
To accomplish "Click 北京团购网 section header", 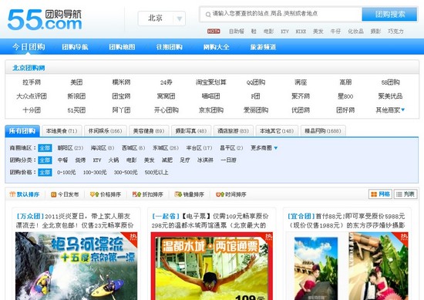I will click(x=29, y=68).
